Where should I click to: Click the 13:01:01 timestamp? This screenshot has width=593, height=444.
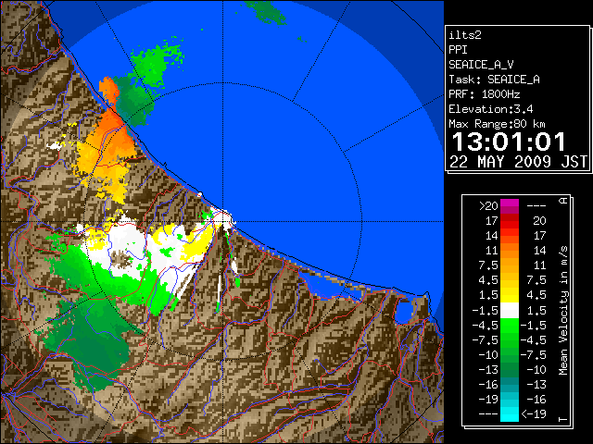point(509,142)
